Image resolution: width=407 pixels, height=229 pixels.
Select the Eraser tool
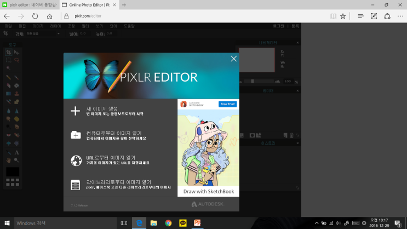(x=8, y=85)
